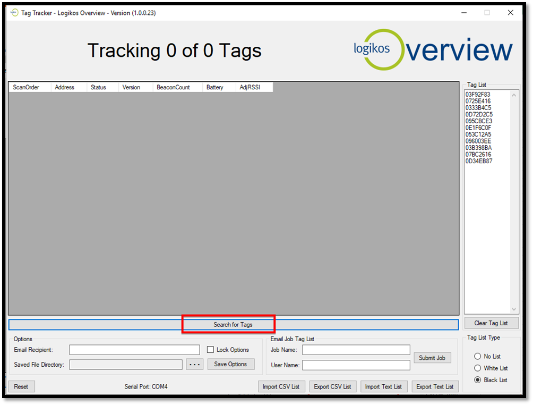The image size is (533, 405).
Task: Choose the White List radio option
Action: pyautogui.click(x=478, y=368)
